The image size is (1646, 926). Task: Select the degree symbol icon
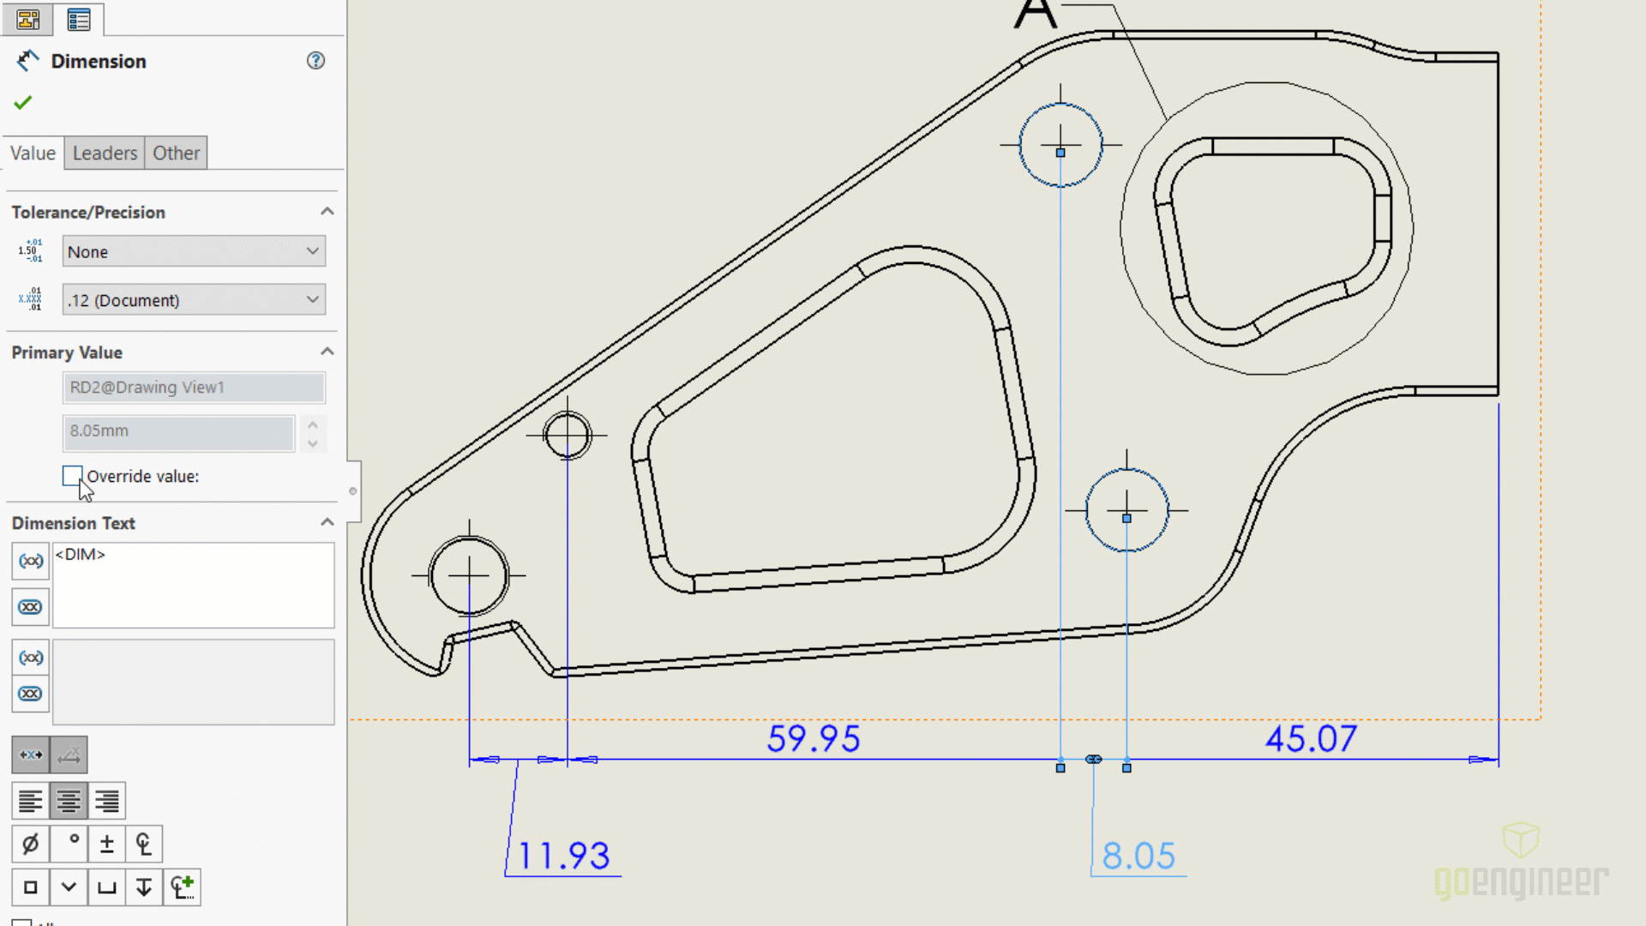pyautogui.click(x=70, y=844)
